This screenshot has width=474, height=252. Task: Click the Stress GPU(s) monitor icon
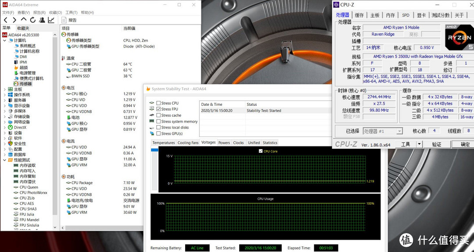[x=152, y=133]
